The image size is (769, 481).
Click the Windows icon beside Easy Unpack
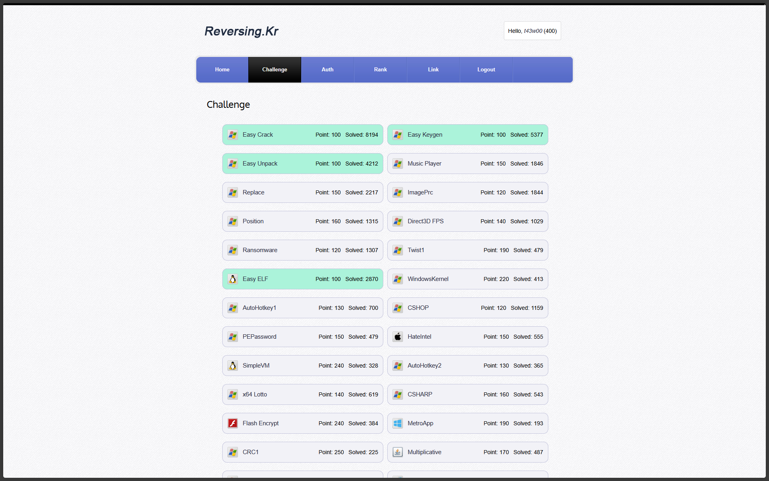[x=233, y=164]
